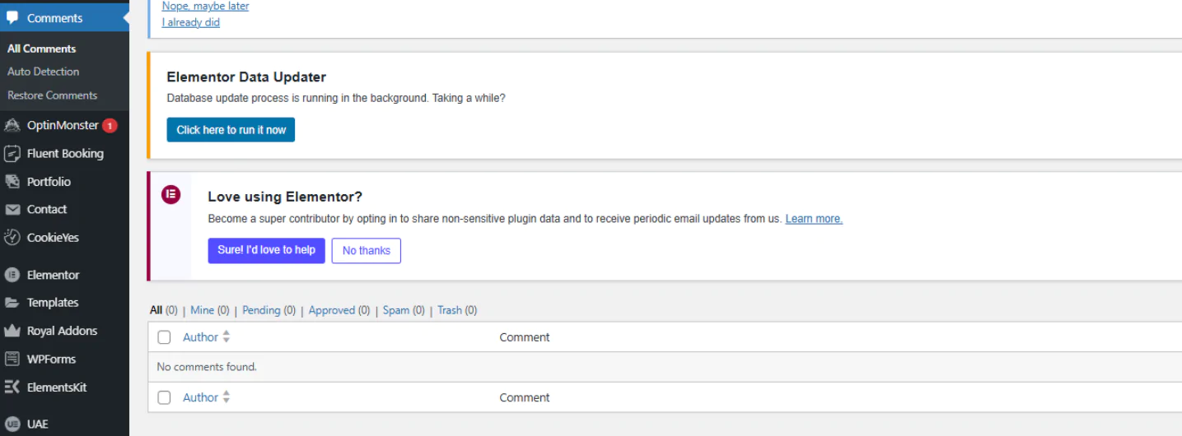Open the UAE menu label

[x=38, y=424]
